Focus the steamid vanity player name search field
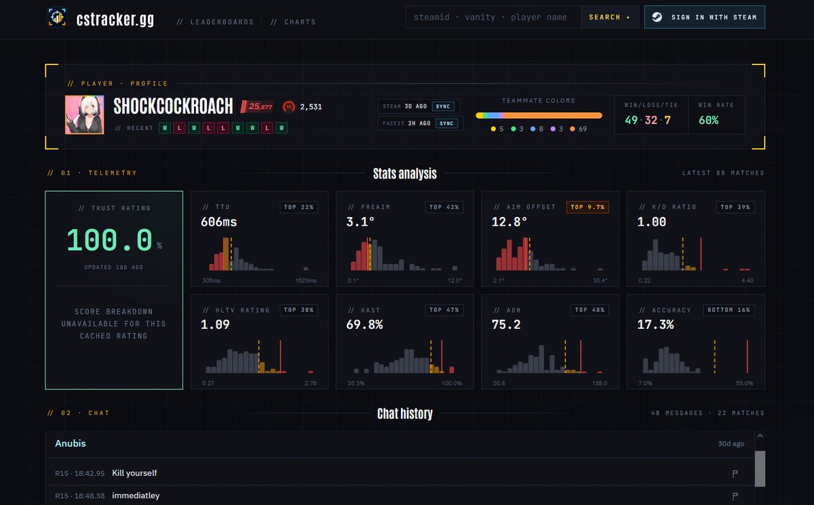 pyautogui.click(x=493, y=17)
